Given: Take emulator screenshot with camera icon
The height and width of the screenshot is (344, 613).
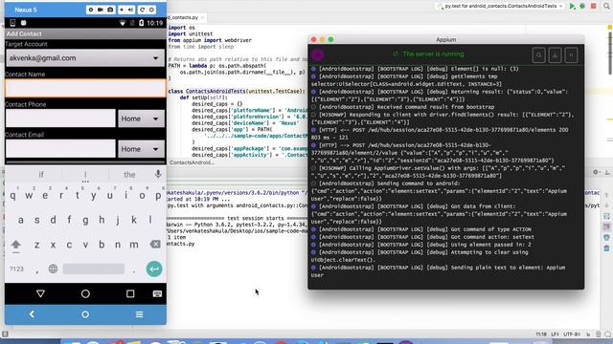Looking at the screenshot, I should (x=110, y=10).
